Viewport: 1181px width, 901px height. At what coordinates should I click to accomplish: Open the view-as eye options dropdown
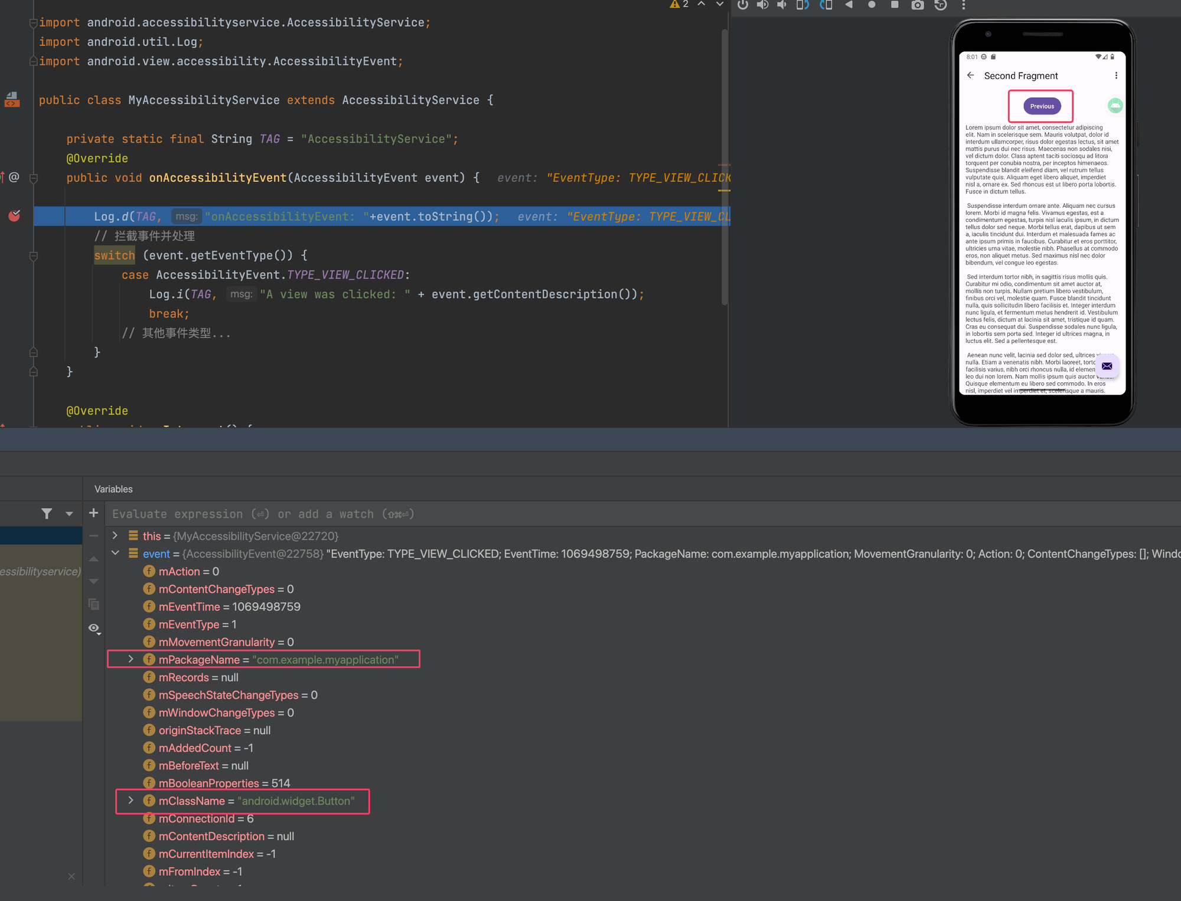[x=94, y=628]
